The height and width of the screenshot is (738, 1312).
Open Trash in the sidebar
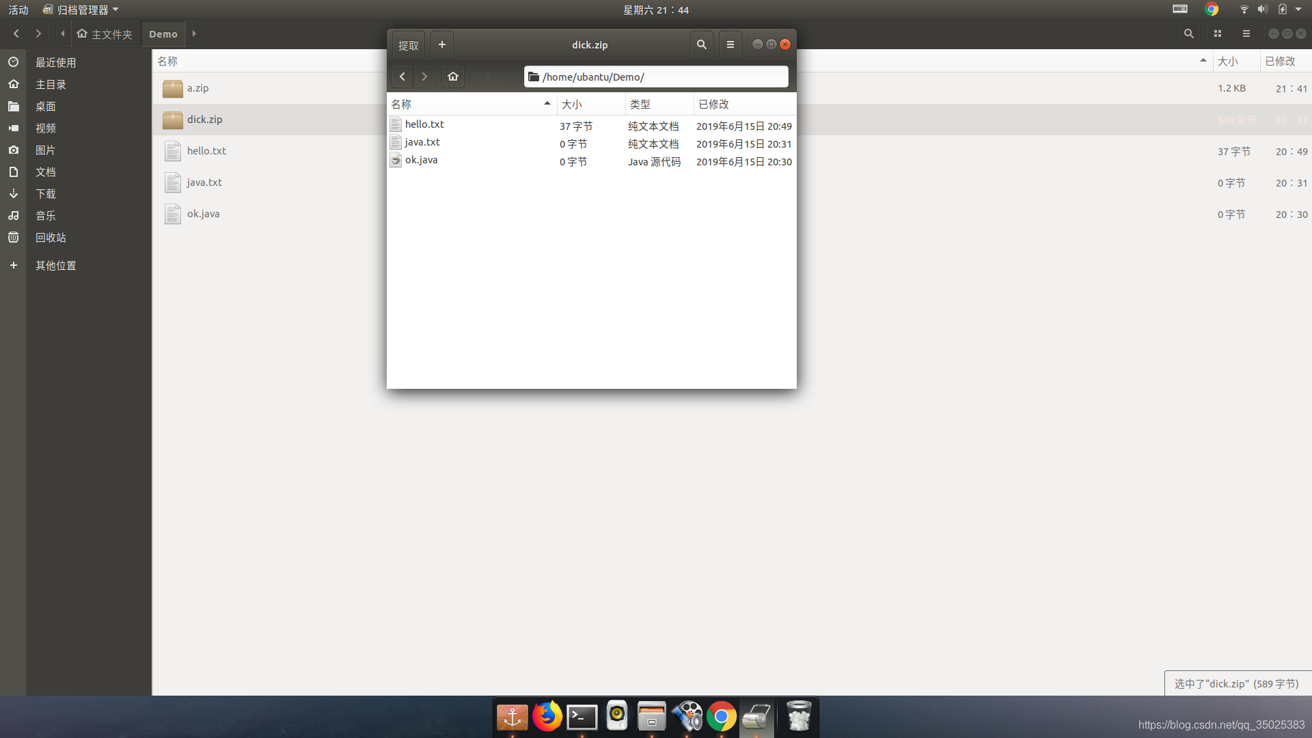[51, 238]
